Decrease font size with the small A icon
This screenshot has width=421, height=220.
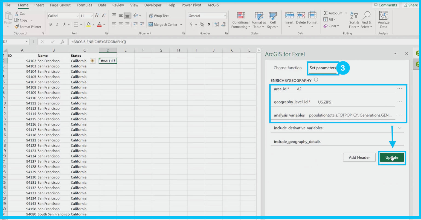click(104, 16)
